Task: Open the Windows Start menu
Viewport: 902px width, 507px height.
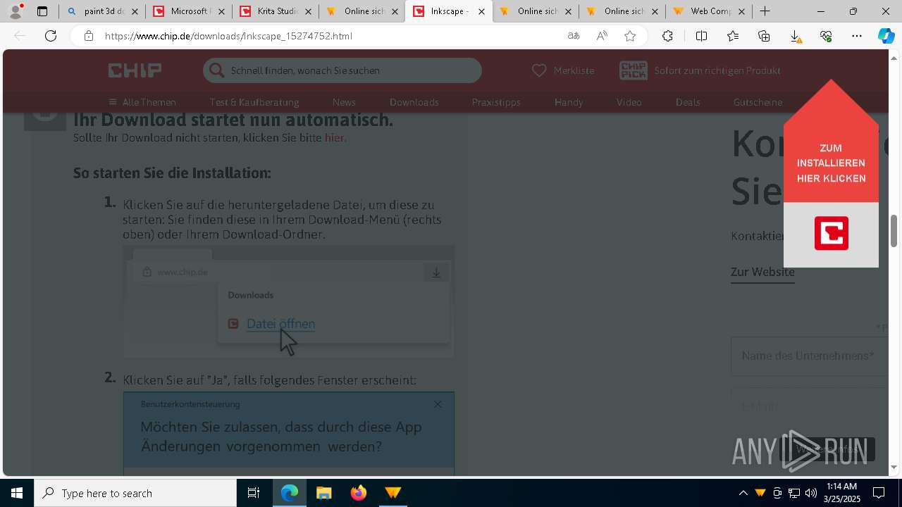Action: pyautogui.click(x=17, y=493)
